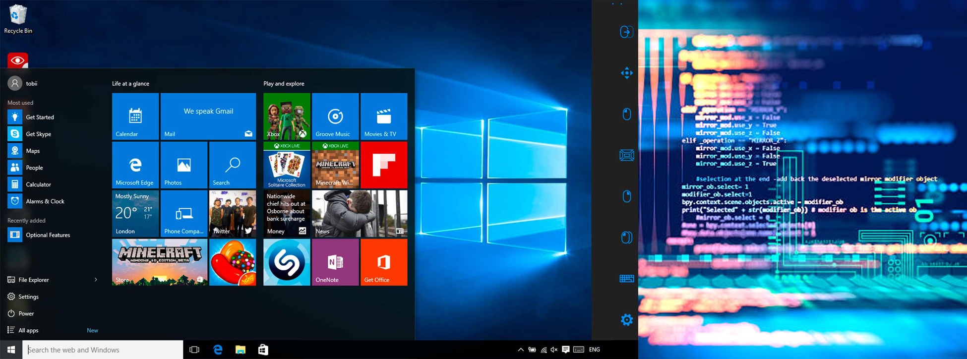This screenshot has height=359, width=967.
Task: Open the News tile
Action: 360,214
